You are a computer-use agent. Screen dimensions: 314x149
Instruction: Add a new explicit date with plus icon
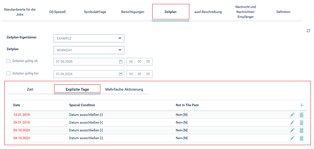[302, 105]
